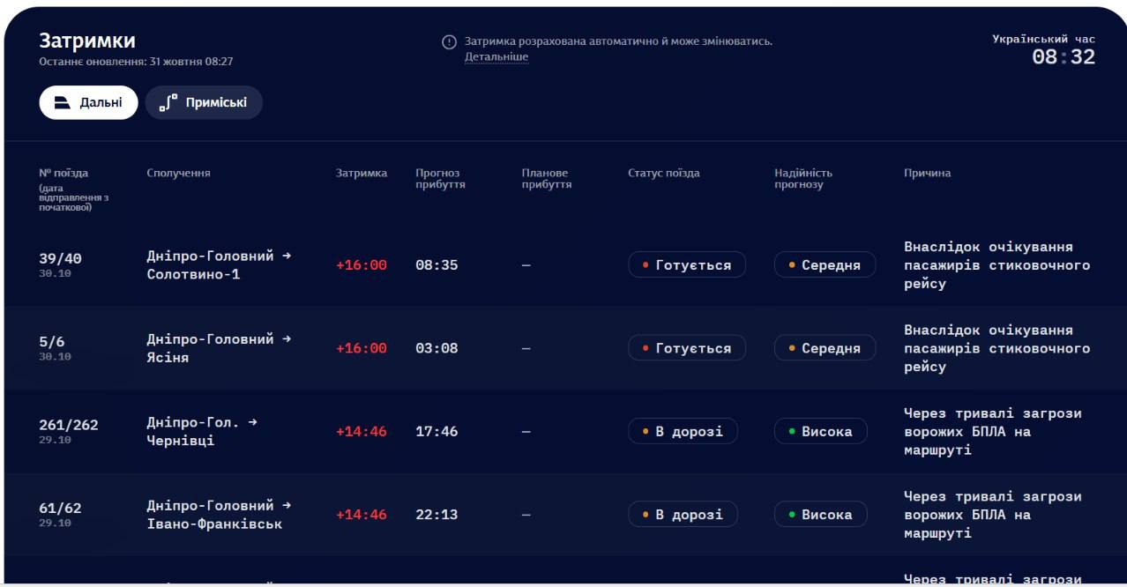The width and height of the screenshot is (1127, 587).
Task: Click В дорозі status badge for train 61/62
Action: tap(683, 515)
